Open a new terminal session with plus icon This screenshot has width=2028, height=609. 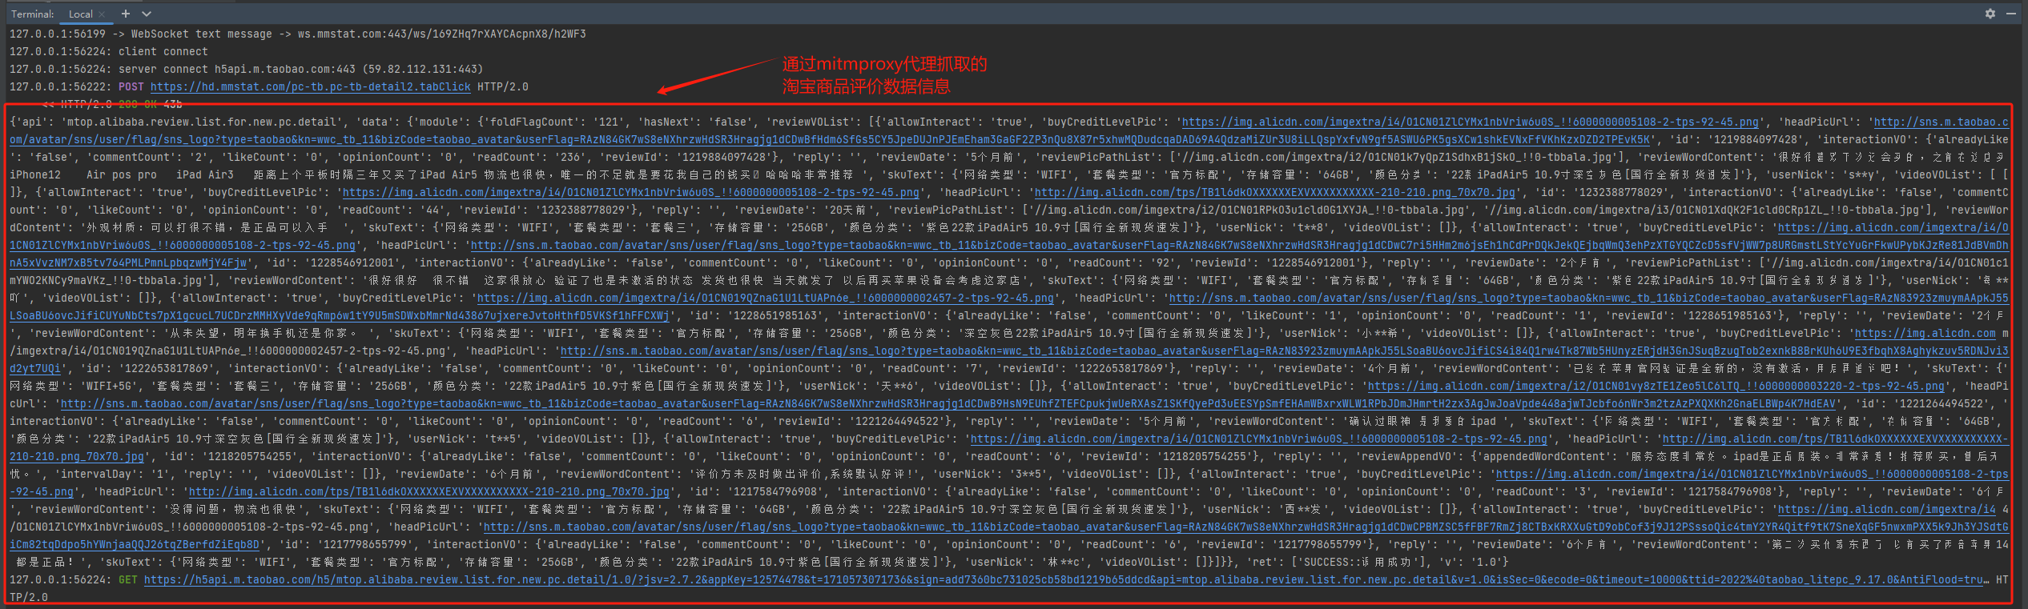pyautogui.click(x=125, y=14)
